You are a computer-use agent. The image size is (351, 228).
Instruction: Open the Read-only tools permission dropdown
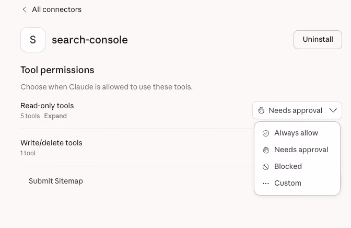pyautogui.click(x=297, y=110)
